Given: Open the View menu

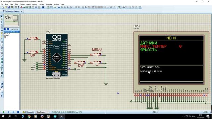Looking at the screenshot, I should coord(11,4).
